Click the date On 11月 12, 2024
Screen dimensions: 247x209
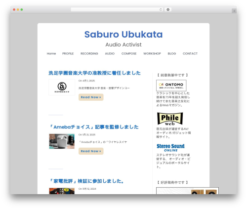[x=87, y=189]
